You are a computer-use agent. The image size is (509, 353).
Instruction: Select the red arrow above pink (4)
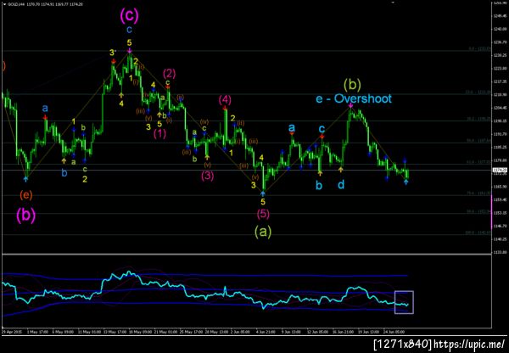tap(225, 109)
